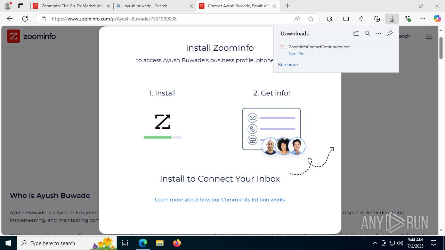Screen dimensions: 445x250
Task: Click the Z install logo graphic
Action: [x=163, y=122]
